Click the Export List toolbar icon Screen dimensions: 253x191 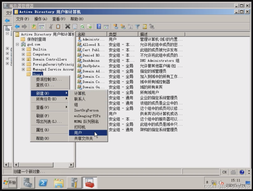tap(89, 27)
